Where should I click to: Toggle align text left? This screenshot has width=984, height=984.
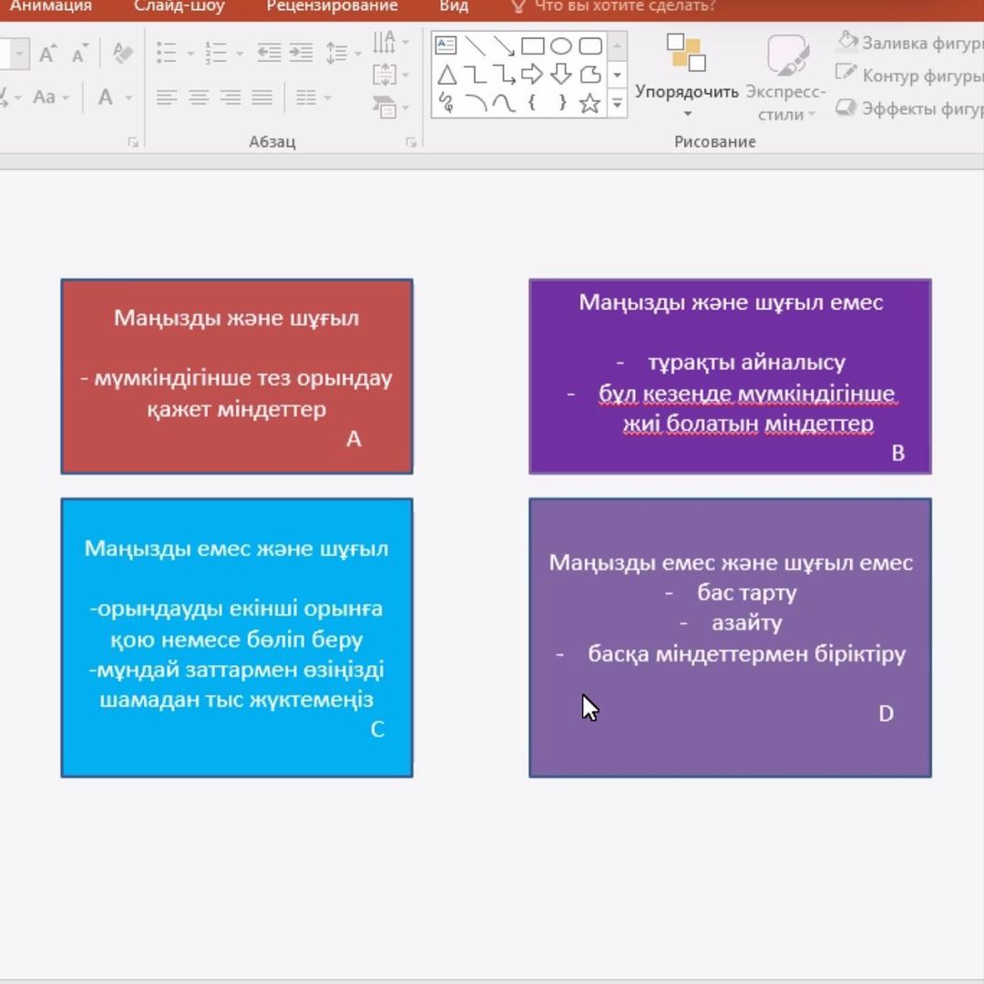(x=166, y=97)
